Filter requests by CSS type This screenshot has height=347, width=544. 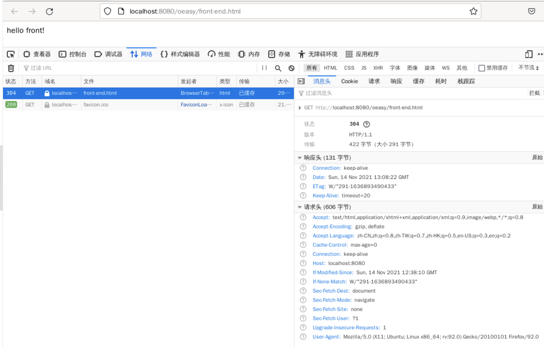pyautogui.click(x=349, y=68)
